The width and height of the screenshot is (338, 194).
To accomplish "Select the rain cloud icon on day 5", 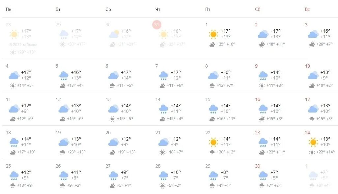I will pyautogui.click(x=64, y=76).
